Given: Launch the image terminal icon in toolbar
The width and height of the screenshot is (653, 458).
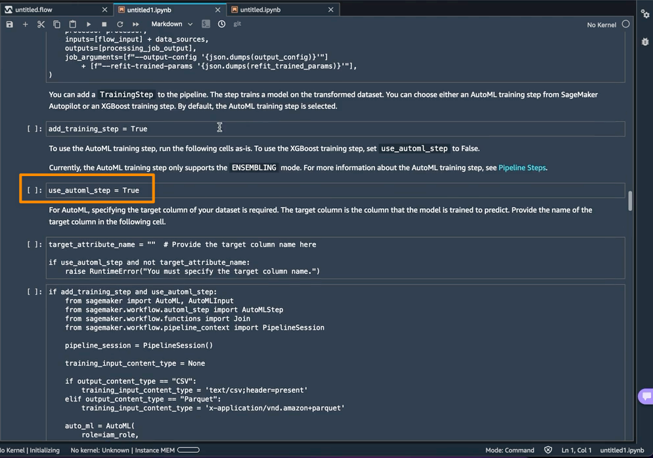Looking at the screenshot, I should point(206,24).
